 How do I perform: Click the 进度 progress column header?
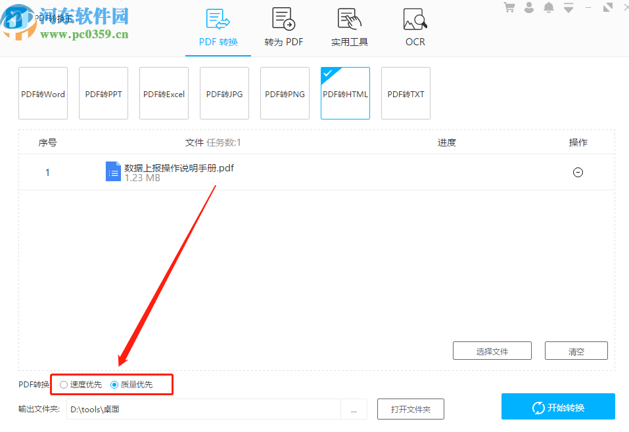[446, 142]
